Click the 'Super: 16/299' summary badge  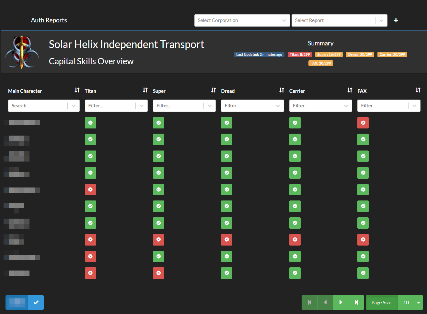[329, 54]
